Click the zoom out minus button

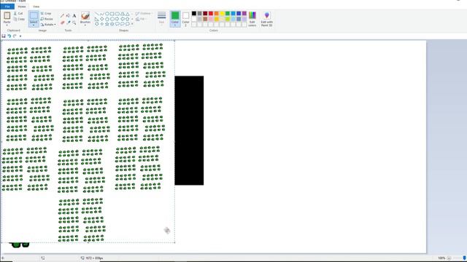[x=449, y=258]
